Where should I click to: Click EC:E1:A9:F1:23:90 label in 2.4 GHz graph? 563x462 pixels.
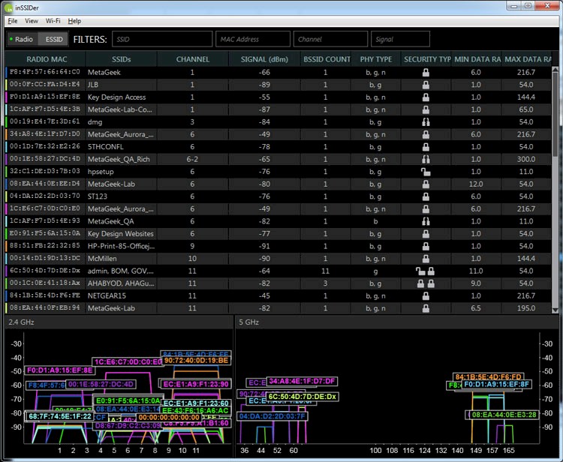pyautogui.click(x=196, y=384)
